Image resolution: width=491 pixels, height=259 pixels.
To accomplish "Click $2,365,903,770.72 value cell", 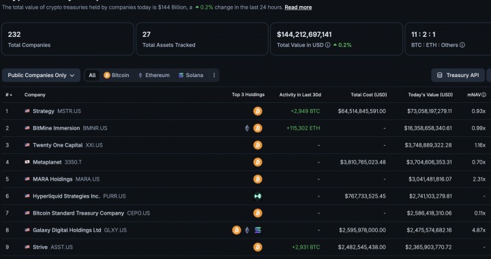I will click(x=428, y=247).
